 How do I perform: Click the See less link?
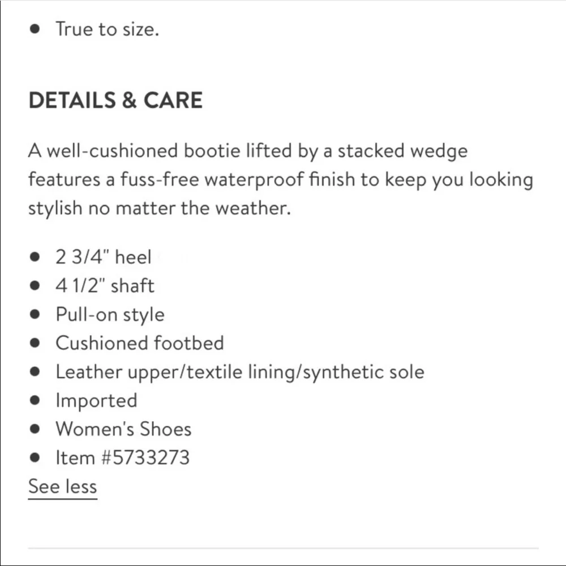(x=62, y=487)
